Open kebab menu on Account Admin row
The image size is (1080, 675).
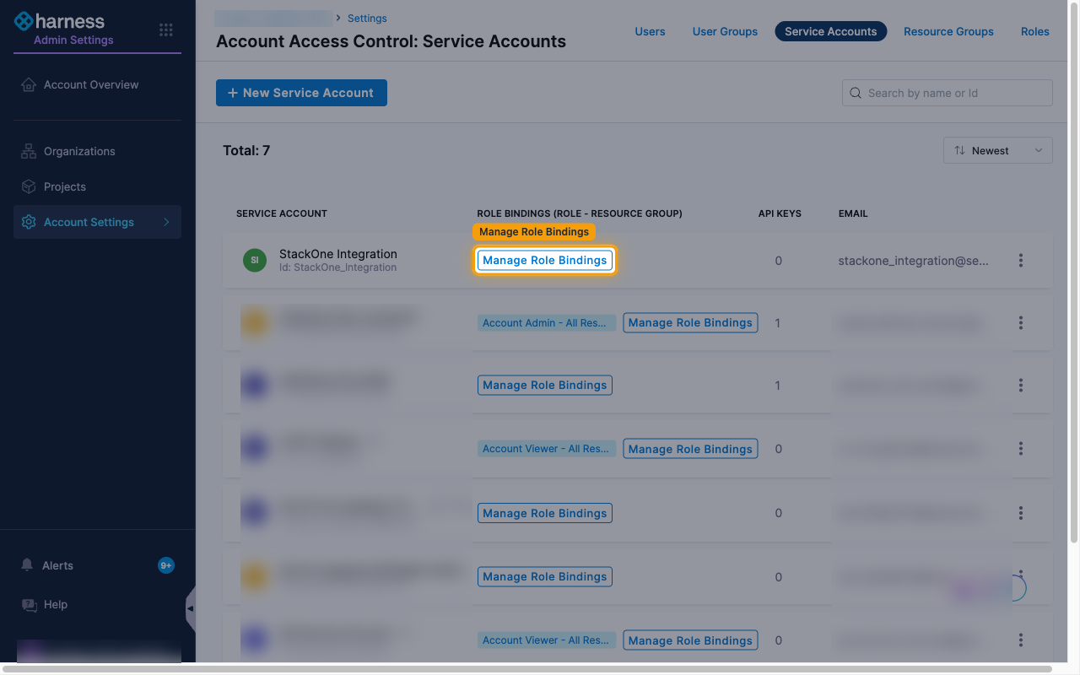1021,322
